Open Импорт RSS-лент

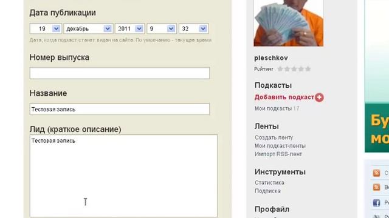[x=278, y=154]
